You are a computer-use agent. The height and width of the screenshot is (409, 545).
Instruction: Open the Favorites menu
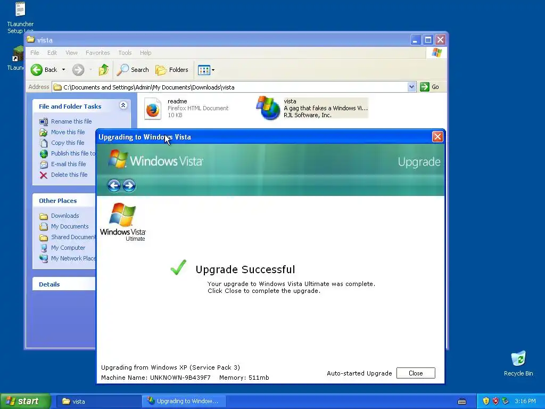coord(98,53)
